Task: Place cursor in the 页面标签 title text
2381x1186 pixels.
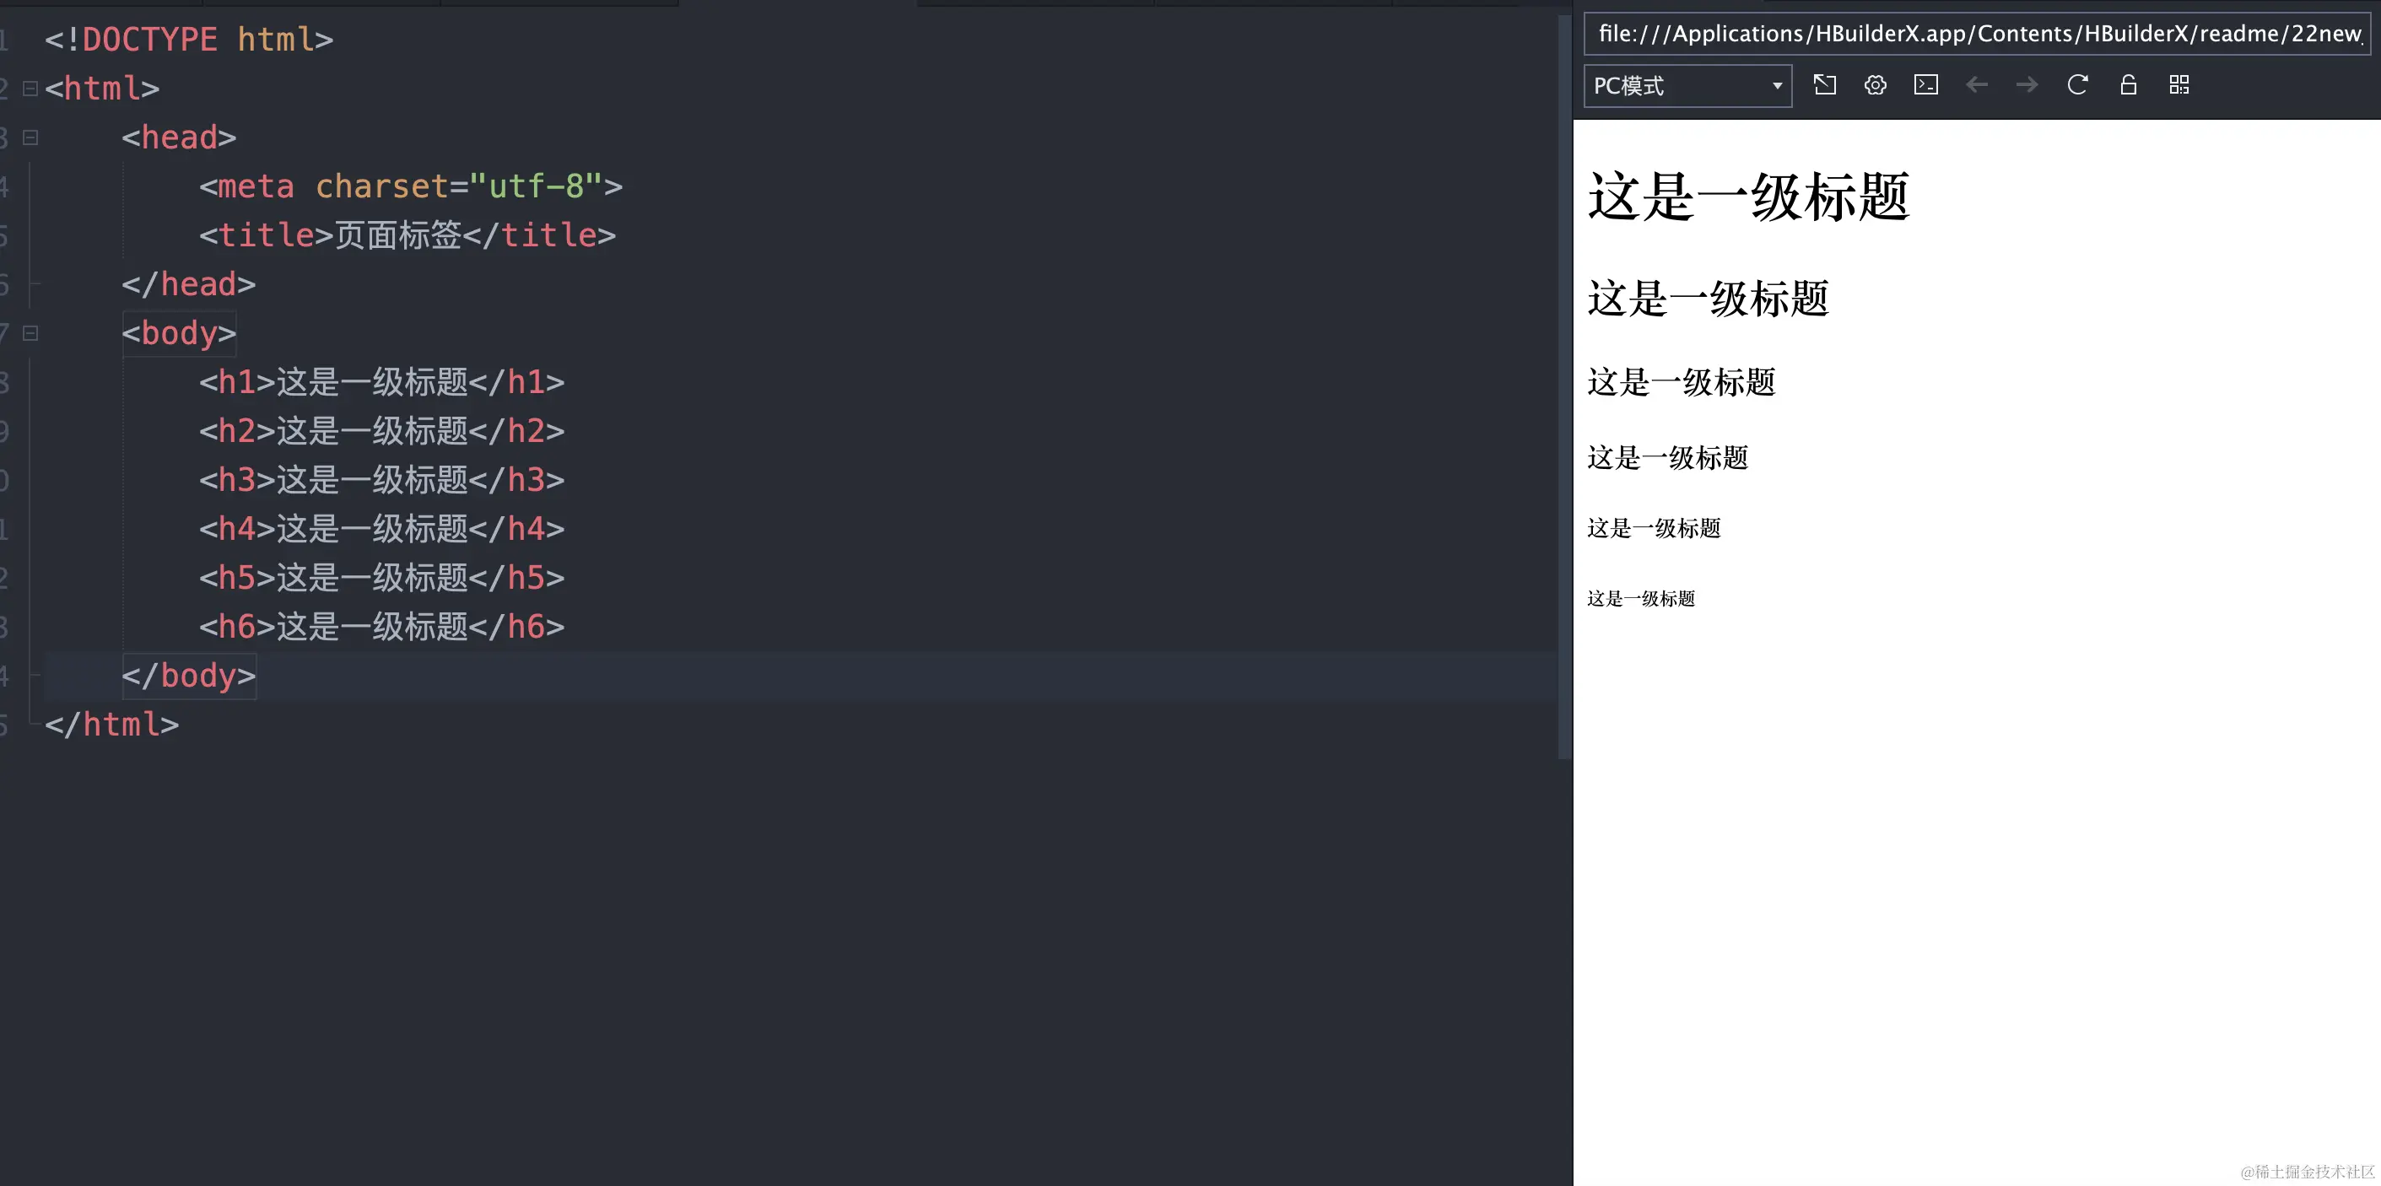Action: (x=397, y=235)
